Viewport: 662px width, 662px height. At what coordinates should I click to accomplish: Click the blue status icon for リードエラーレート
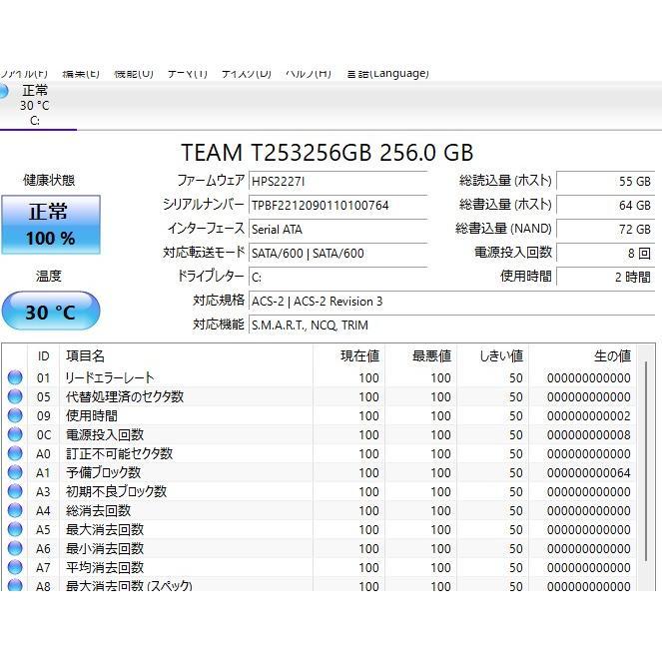pos(14,377)
